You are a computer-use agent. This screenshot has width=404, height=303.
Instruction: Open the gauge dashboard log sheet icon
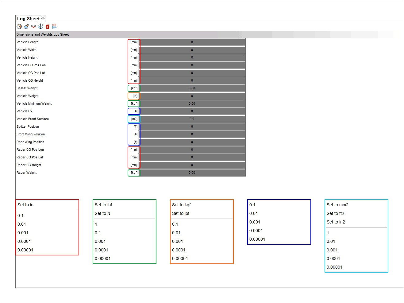(x=19, y=26)
